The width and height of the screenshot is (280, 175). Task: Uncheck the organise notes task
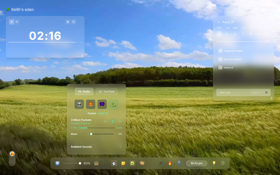click(x=220, y=51)
